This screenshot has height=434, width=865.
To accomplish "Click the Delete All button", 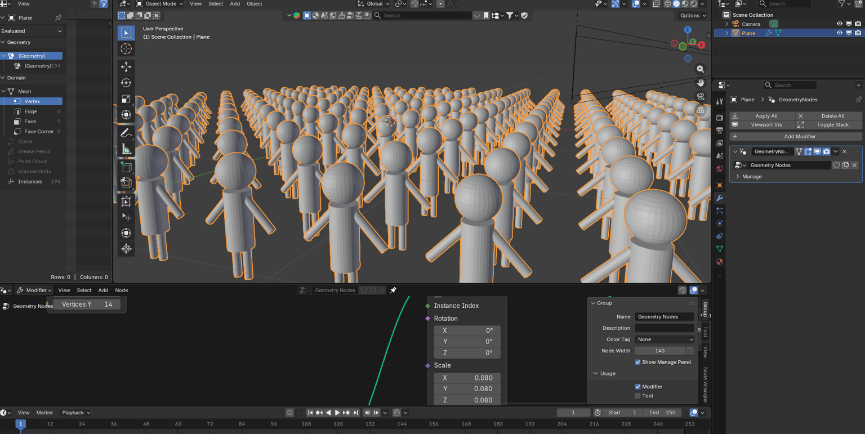I will click(x=829, y=116).
